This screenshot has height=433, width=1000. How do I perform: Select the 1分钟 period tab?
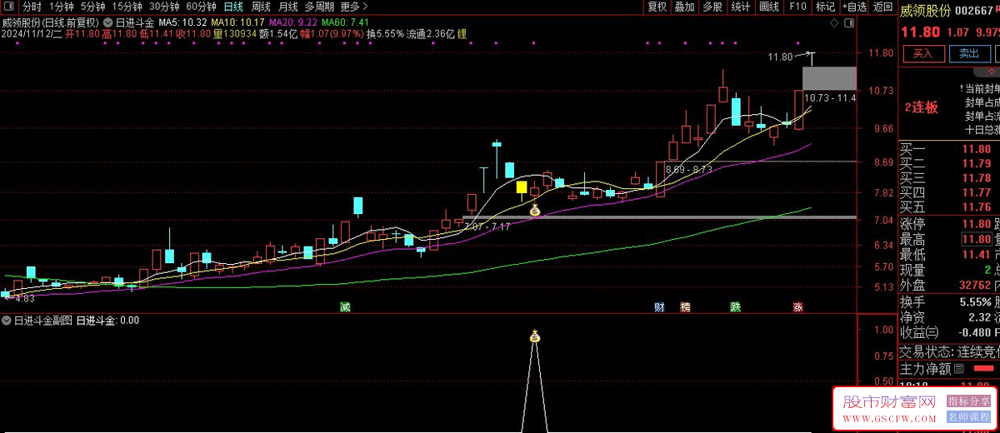62,7
